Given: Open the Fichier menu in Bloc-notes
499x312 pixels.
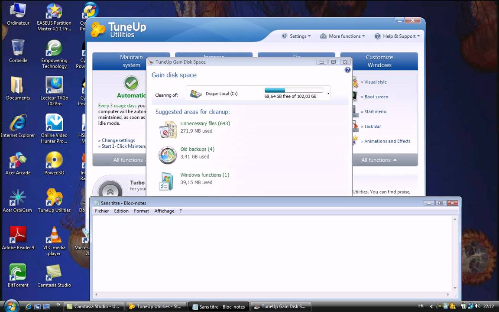Looking at the screenshot, I should 102,211.
